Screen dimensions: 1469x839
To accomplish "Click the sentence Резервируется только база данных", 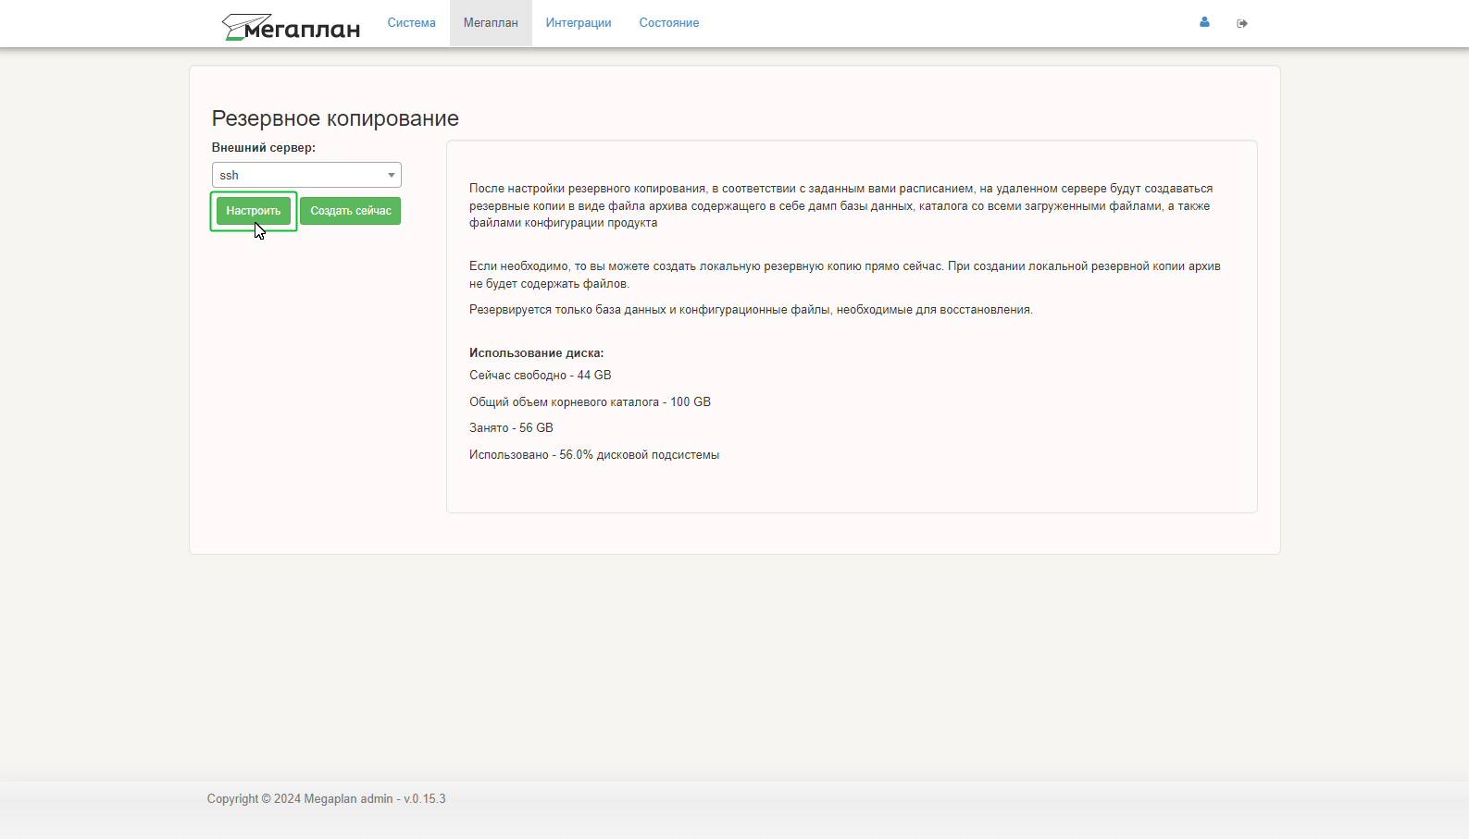I will [751, 310].
